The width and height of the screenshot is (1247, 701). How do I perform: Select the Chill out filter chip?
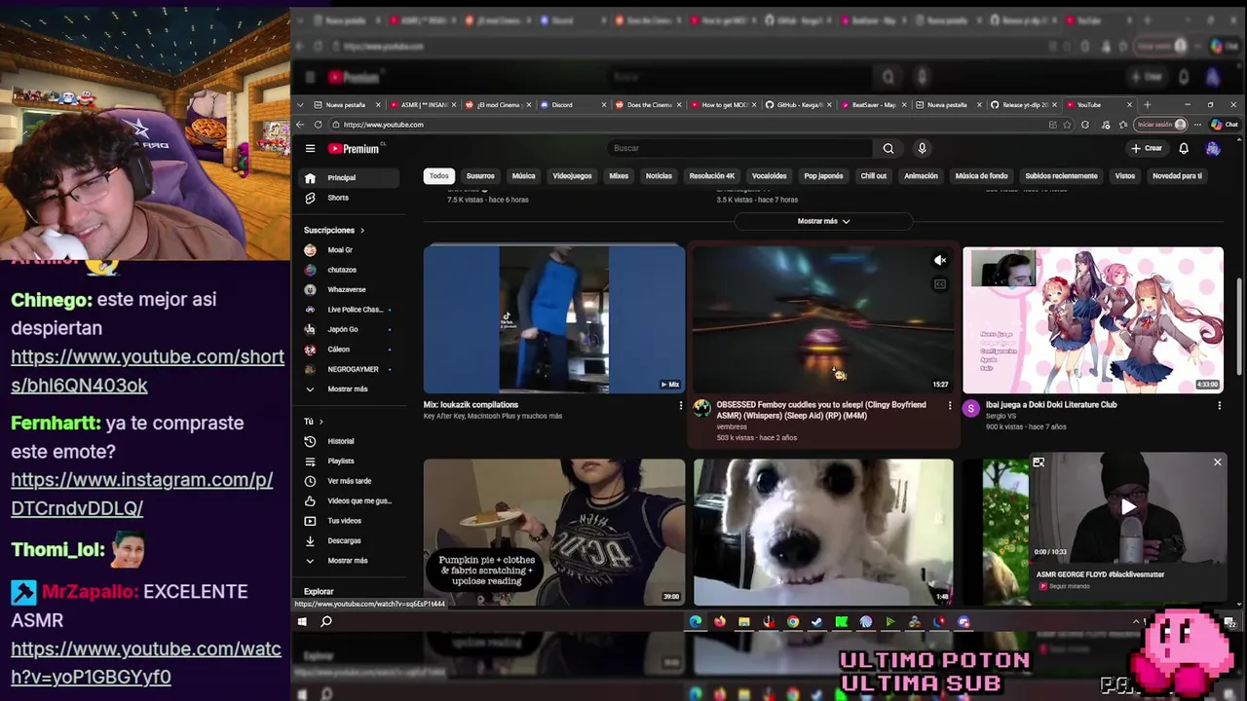pyautogui.click(x=873, y=176)
